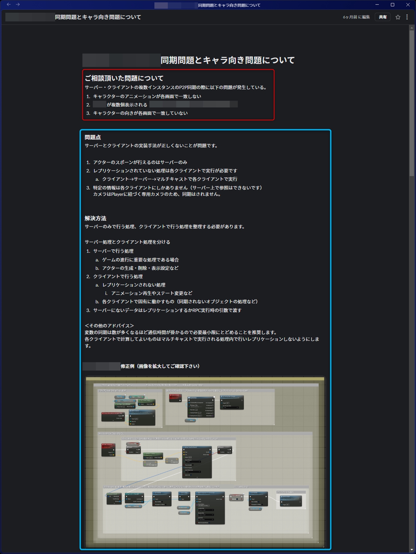
Task: Click sub-item 各クライアントで固有に動かすもの
Action: pyautogui.click(x=180, y=302)
